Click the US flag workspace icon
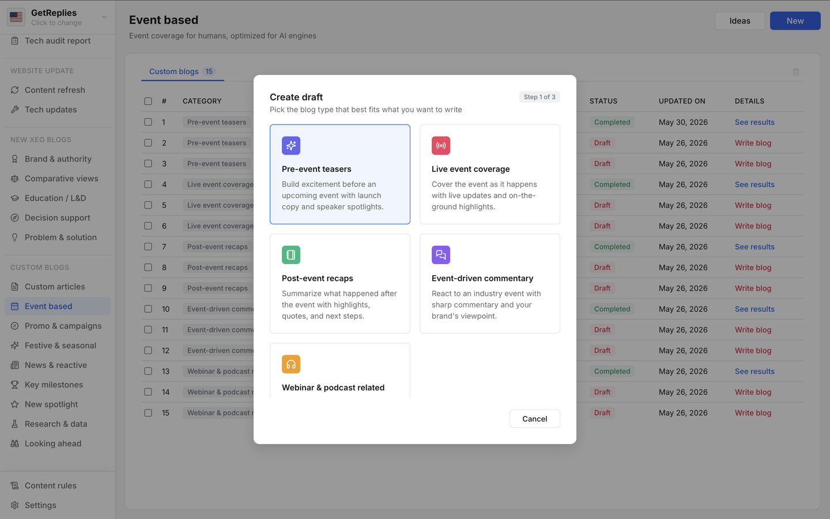The height and width of the screenshot is (519, 830). coord(16,17)
